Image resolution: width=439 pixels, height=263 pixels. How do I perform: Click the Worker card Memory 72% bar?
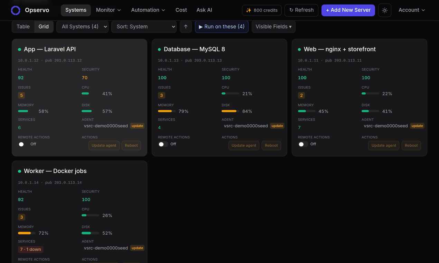(27, 233)
